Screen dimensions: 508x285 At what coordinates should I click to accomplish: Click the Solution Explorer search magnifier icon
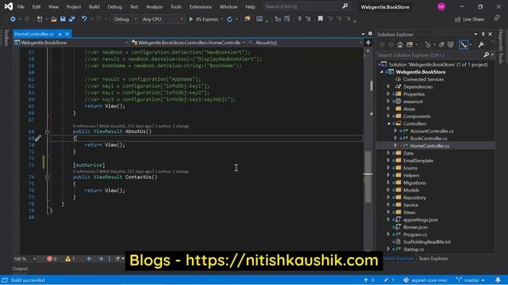tap(486, 55)
